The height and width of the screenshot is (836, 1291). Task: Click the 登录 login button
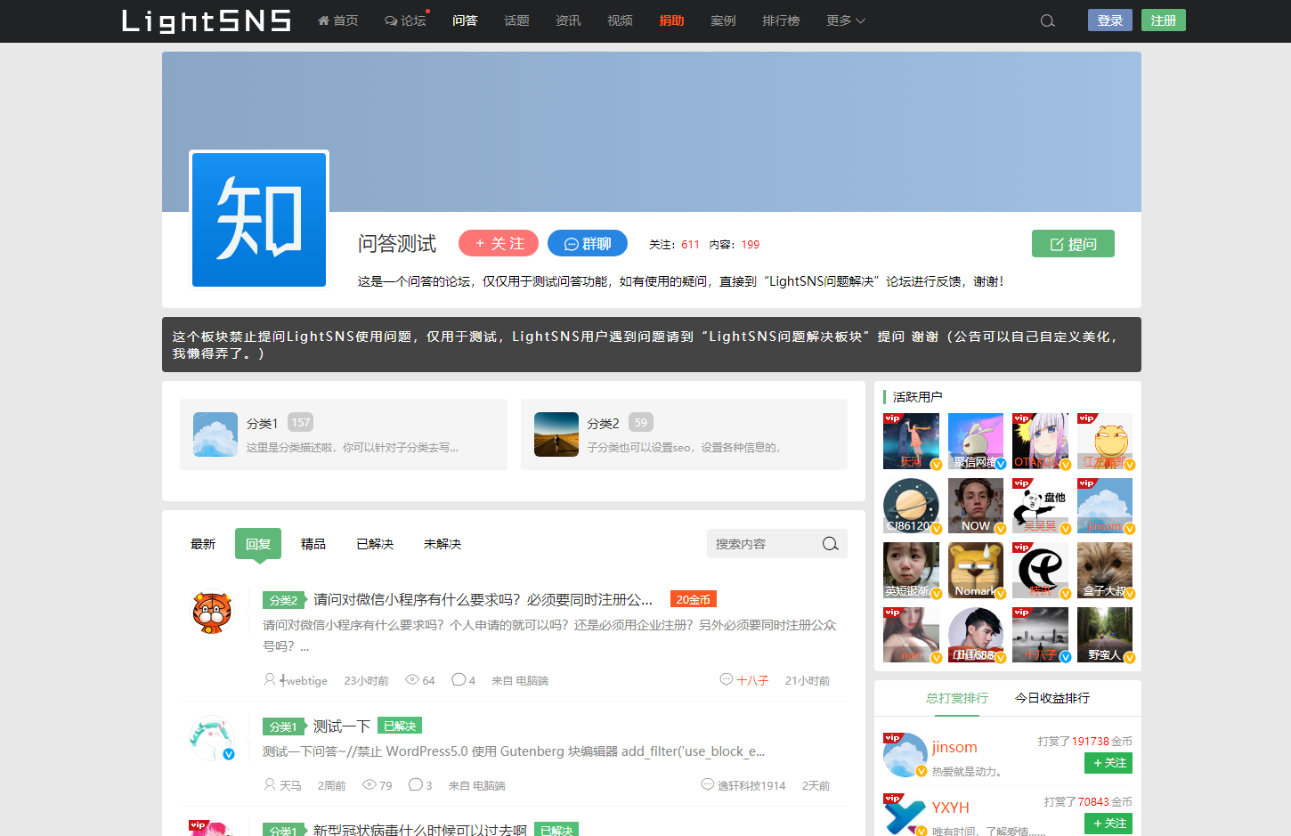tap(1110, 20)
